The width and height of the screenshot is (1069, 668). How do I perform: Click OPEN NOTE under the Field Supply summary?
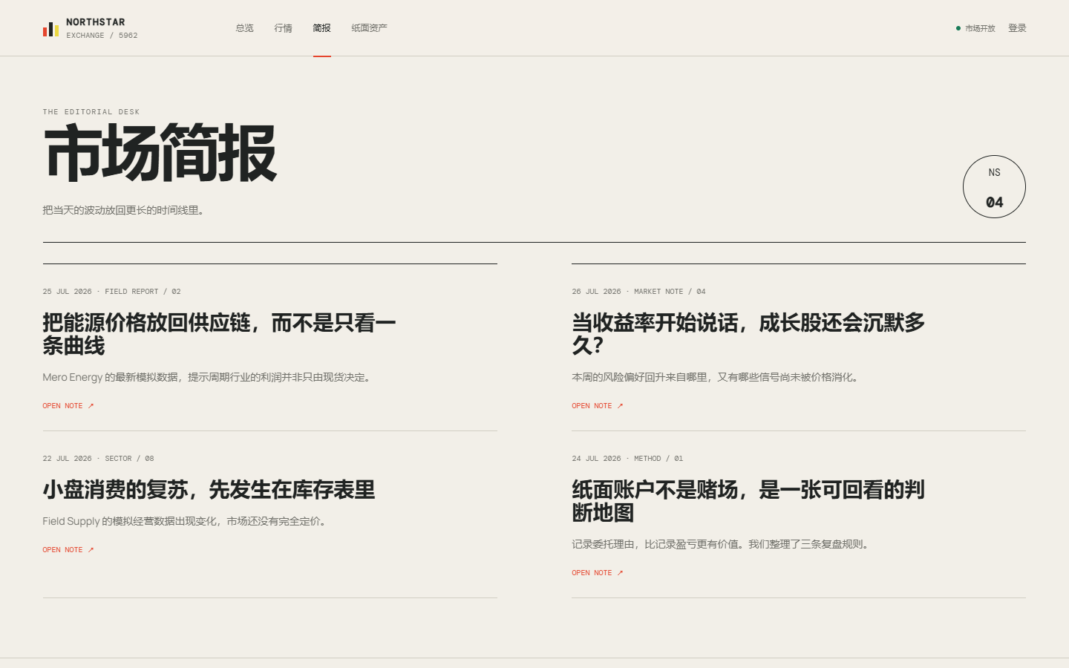pos(68,550)
